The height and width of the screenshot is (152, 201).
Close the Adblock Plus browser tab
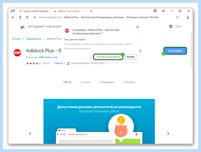[84, 11]
